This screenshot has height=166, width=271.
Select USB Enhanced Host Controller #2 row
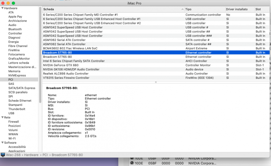click(x=156, y=23)
